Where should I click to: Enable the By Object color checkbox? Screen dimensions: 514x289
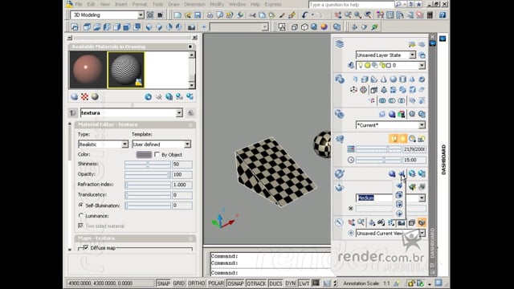[157, 154]
